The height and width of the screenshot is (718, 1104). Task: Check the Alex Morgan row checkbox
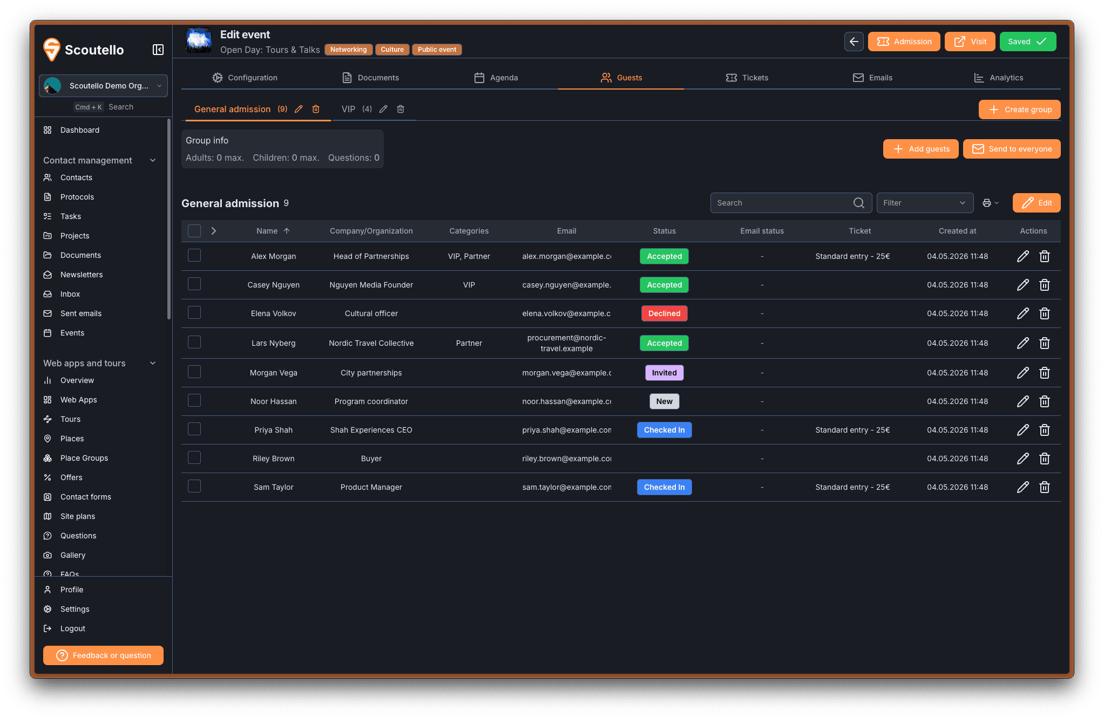click(194, 255)
